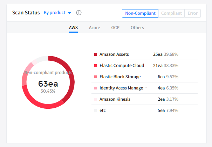Click the blue dropdown arrow next to By product
This screenshot has width=212, height=147.
point(69,13)
